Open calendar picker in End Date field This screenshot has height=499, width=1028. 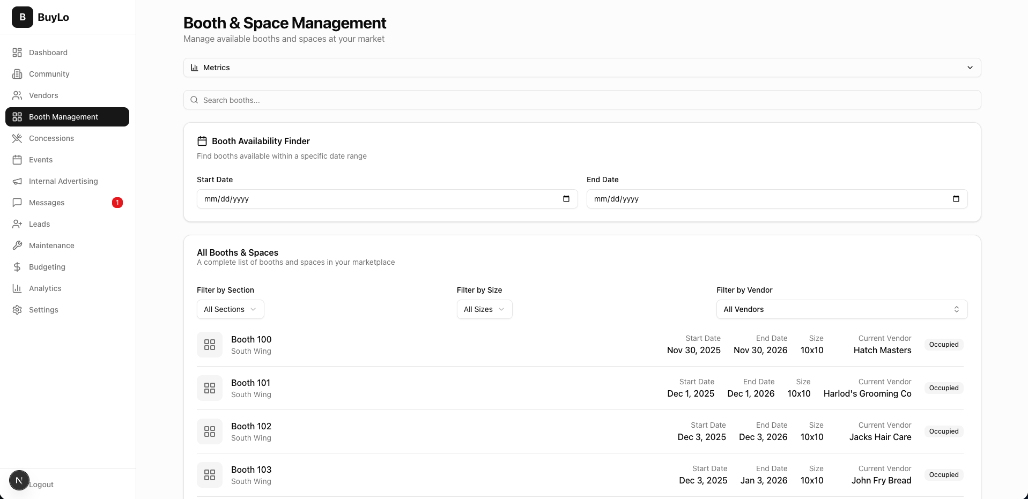[x=956, y=199]
